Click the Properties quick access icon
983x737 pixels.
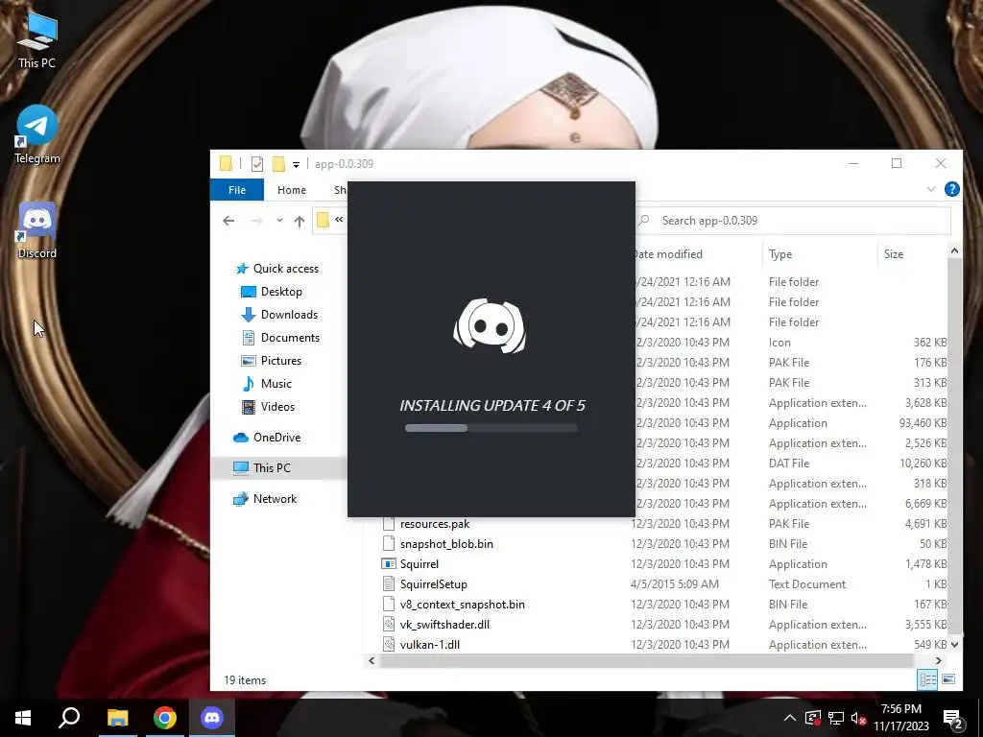click(x=257, y=163)
